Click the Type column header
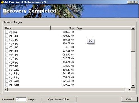139x103 pixels. tap(103, 28)
